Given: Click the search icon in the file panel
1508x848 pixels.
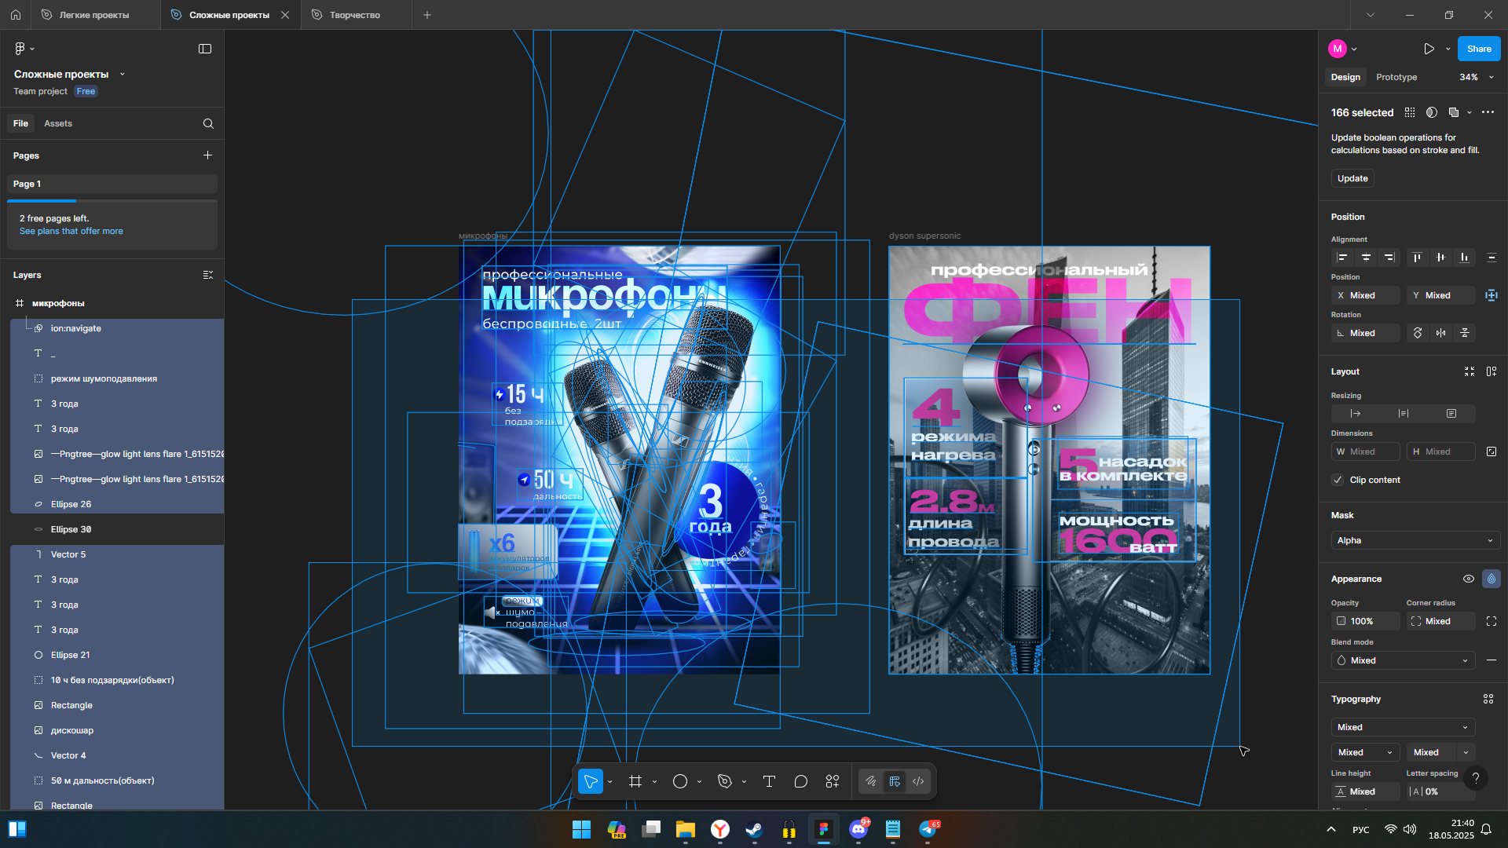Looking at the screenshot, I should [208, 123].
